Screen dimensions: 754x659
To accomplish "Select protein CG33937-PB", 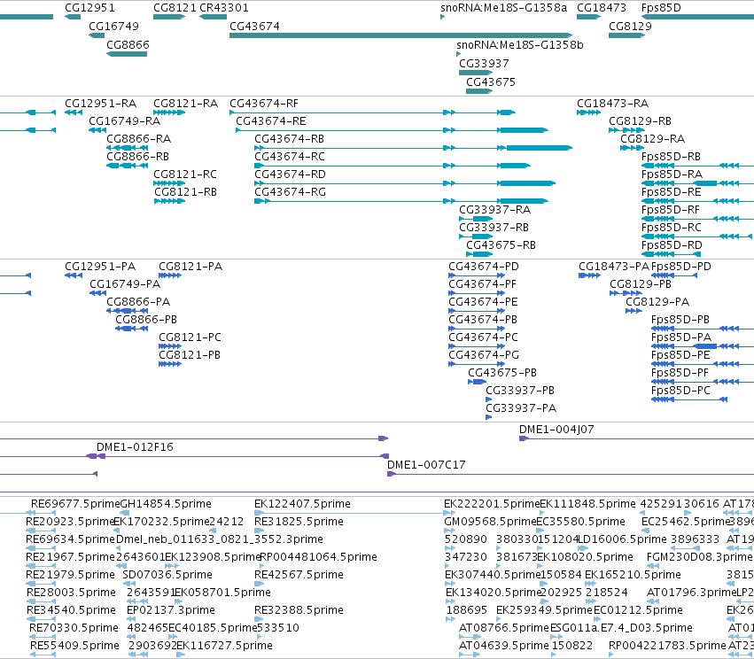I will 520,391.
